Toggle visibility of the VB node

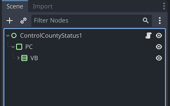(159, 58)
